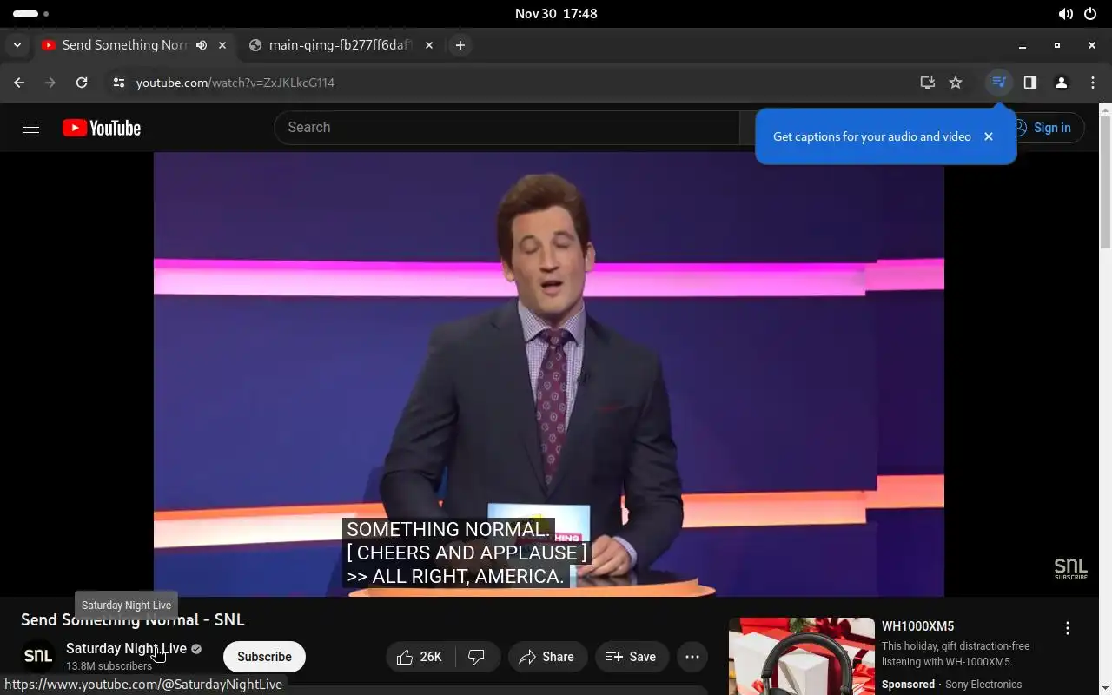
Task: Click the SNL subscribe watermark on video
Action: [x=1070, y=569]
